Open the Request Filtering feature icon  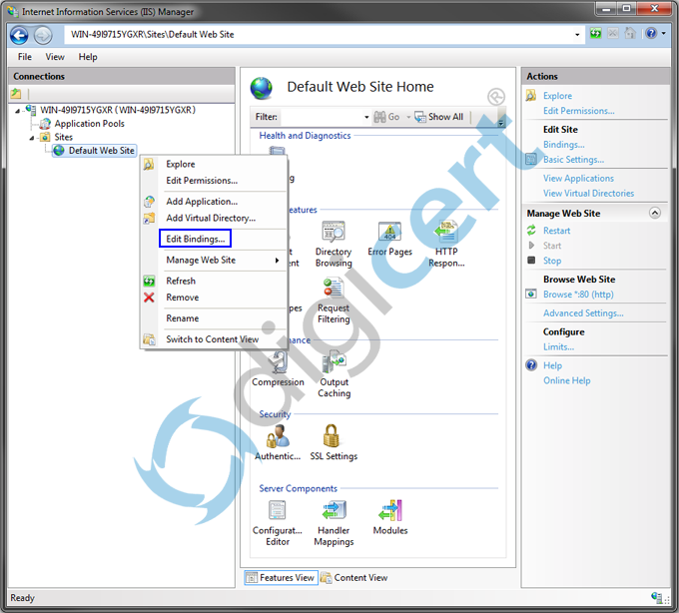click(333, 288)
